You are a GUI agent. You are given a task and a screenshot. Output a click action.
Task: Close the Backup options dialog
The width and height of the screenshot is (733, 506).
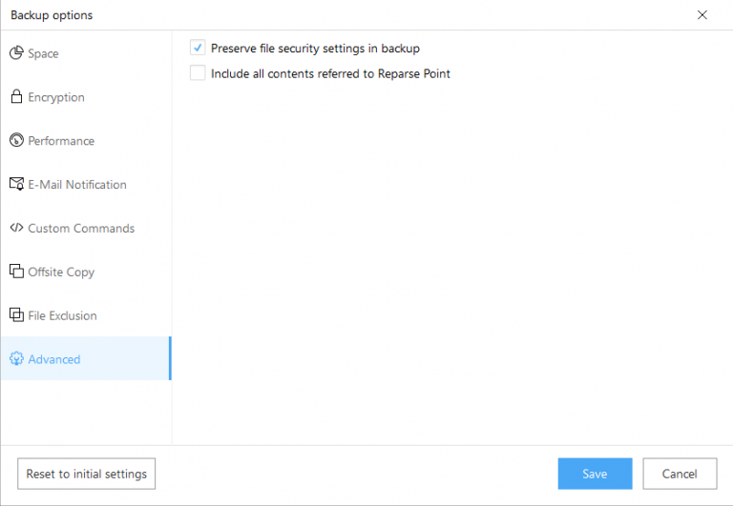point(702,14)
